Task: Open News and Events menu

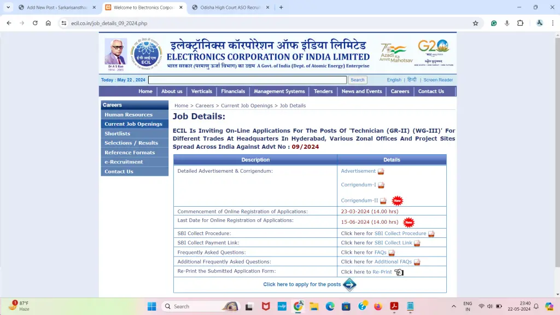Action: (362, 91)
